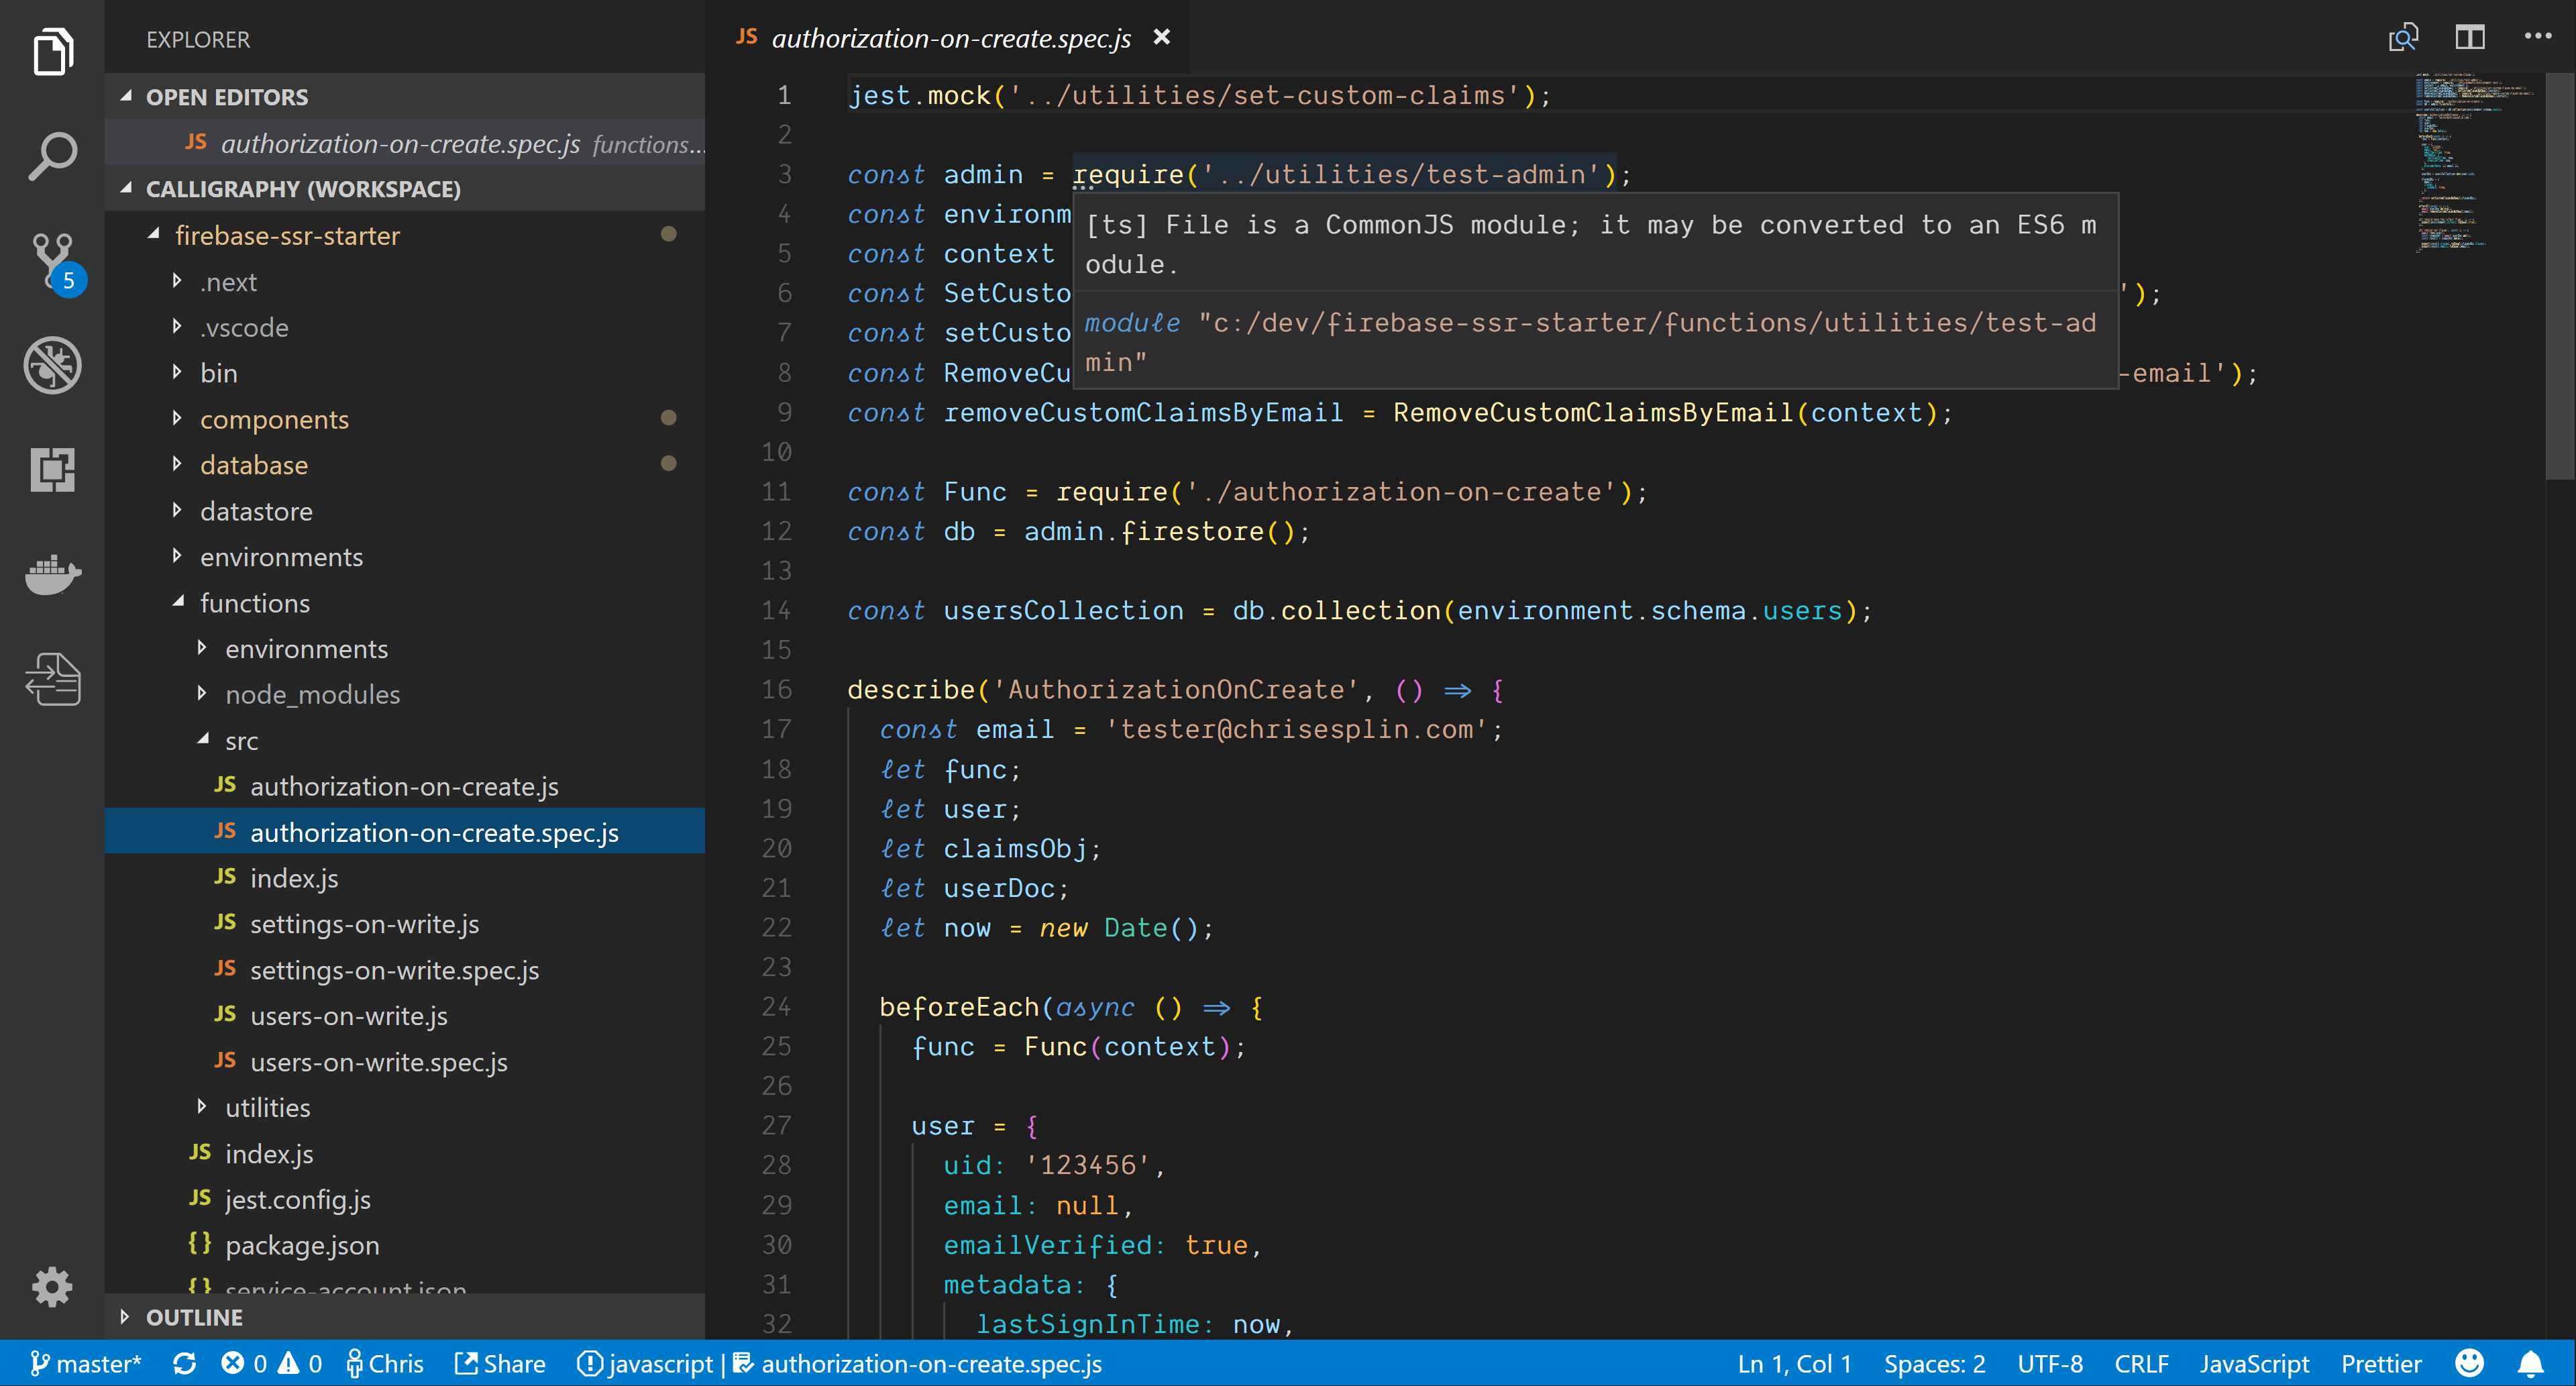Expand the database folder
The width and height of the screenshot is (2576, 1386).
404,465
